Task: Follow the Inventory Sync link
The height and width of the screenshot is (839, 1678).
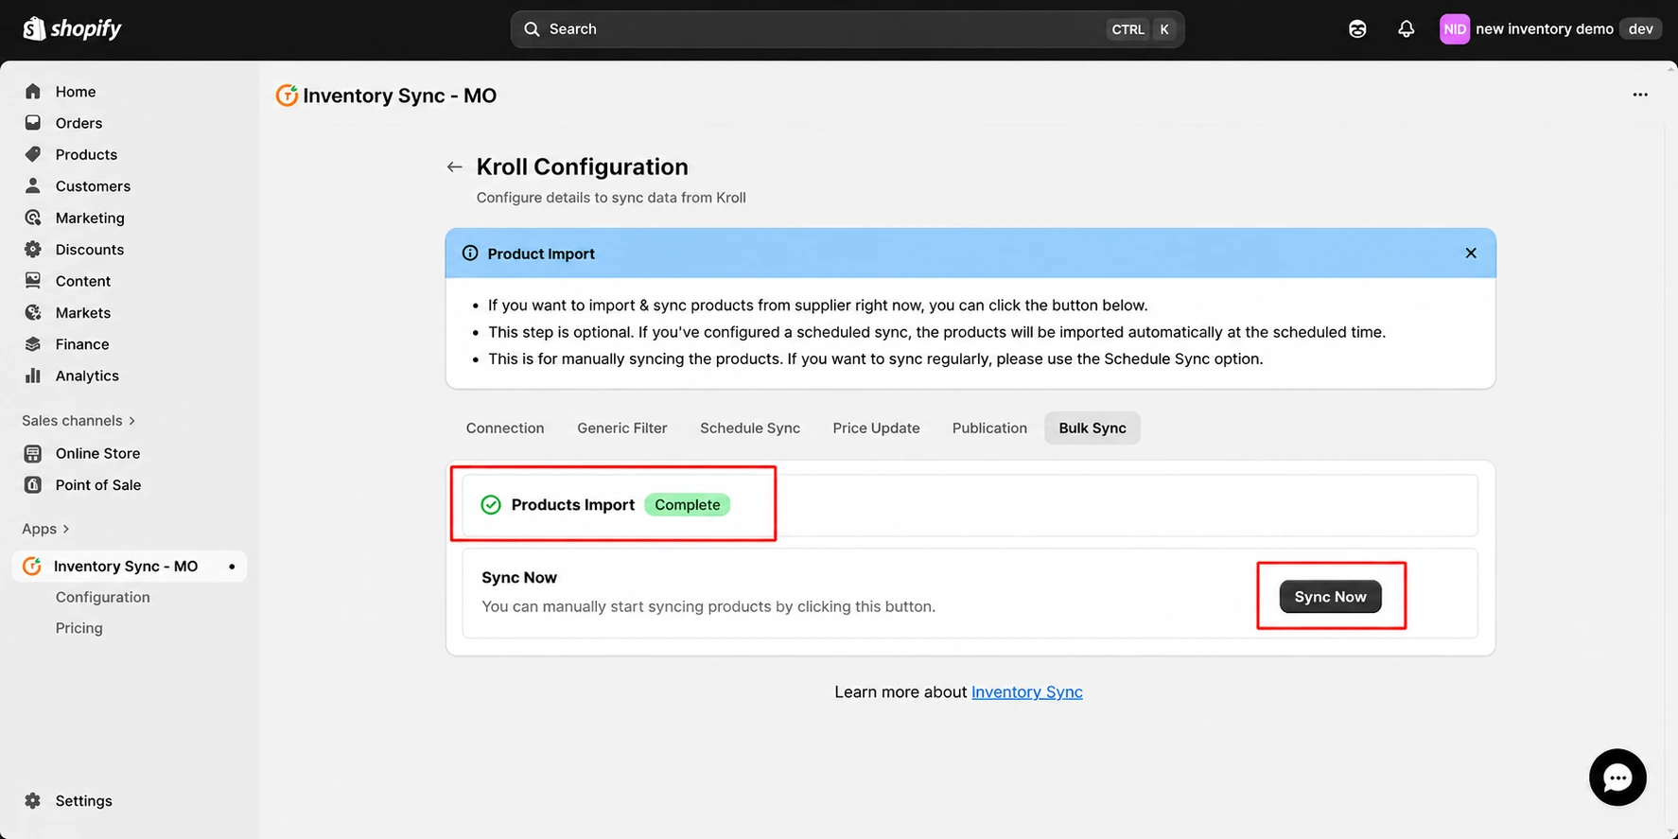Action: (1027, 692)
